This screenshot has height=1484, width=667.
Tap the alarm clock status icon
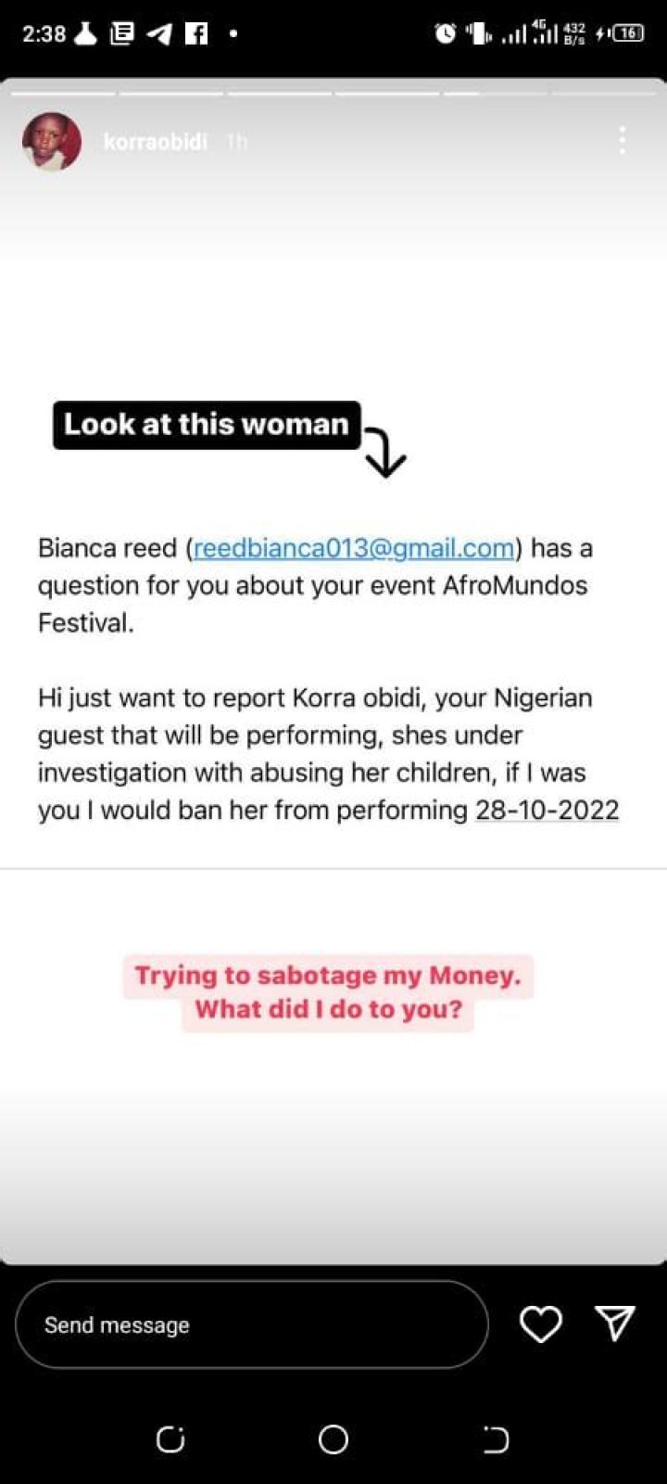446,34
